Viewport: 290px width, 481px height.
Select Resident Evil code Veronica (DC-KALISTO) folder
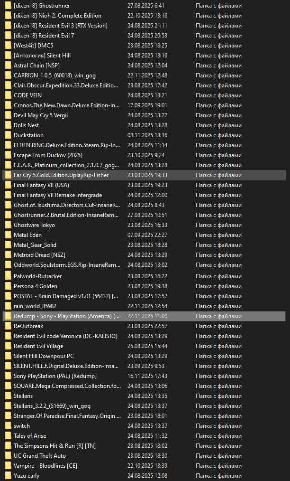65,336
